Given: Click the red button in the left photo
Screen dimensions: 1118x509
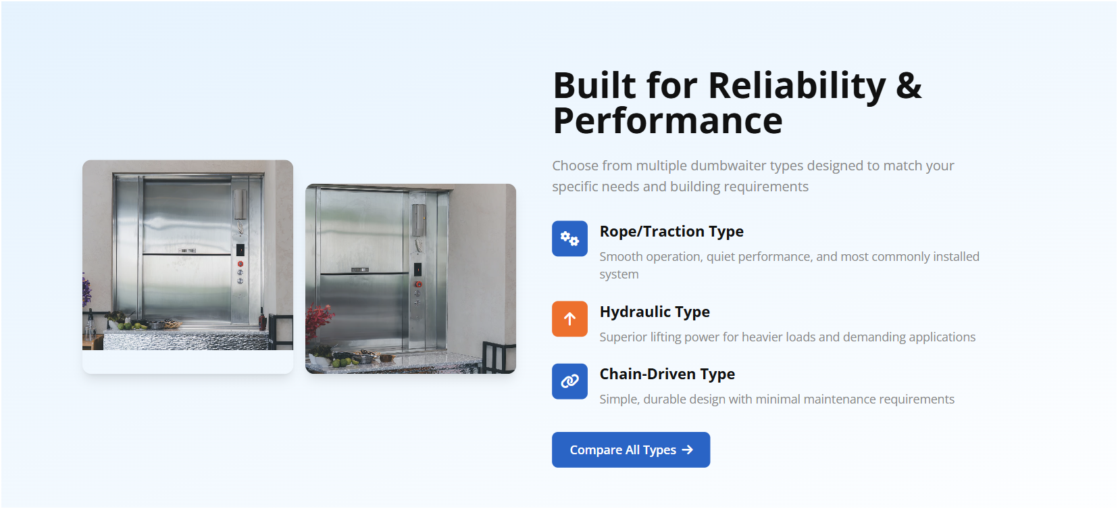Looking at the screenshot, I should [240, 264].
